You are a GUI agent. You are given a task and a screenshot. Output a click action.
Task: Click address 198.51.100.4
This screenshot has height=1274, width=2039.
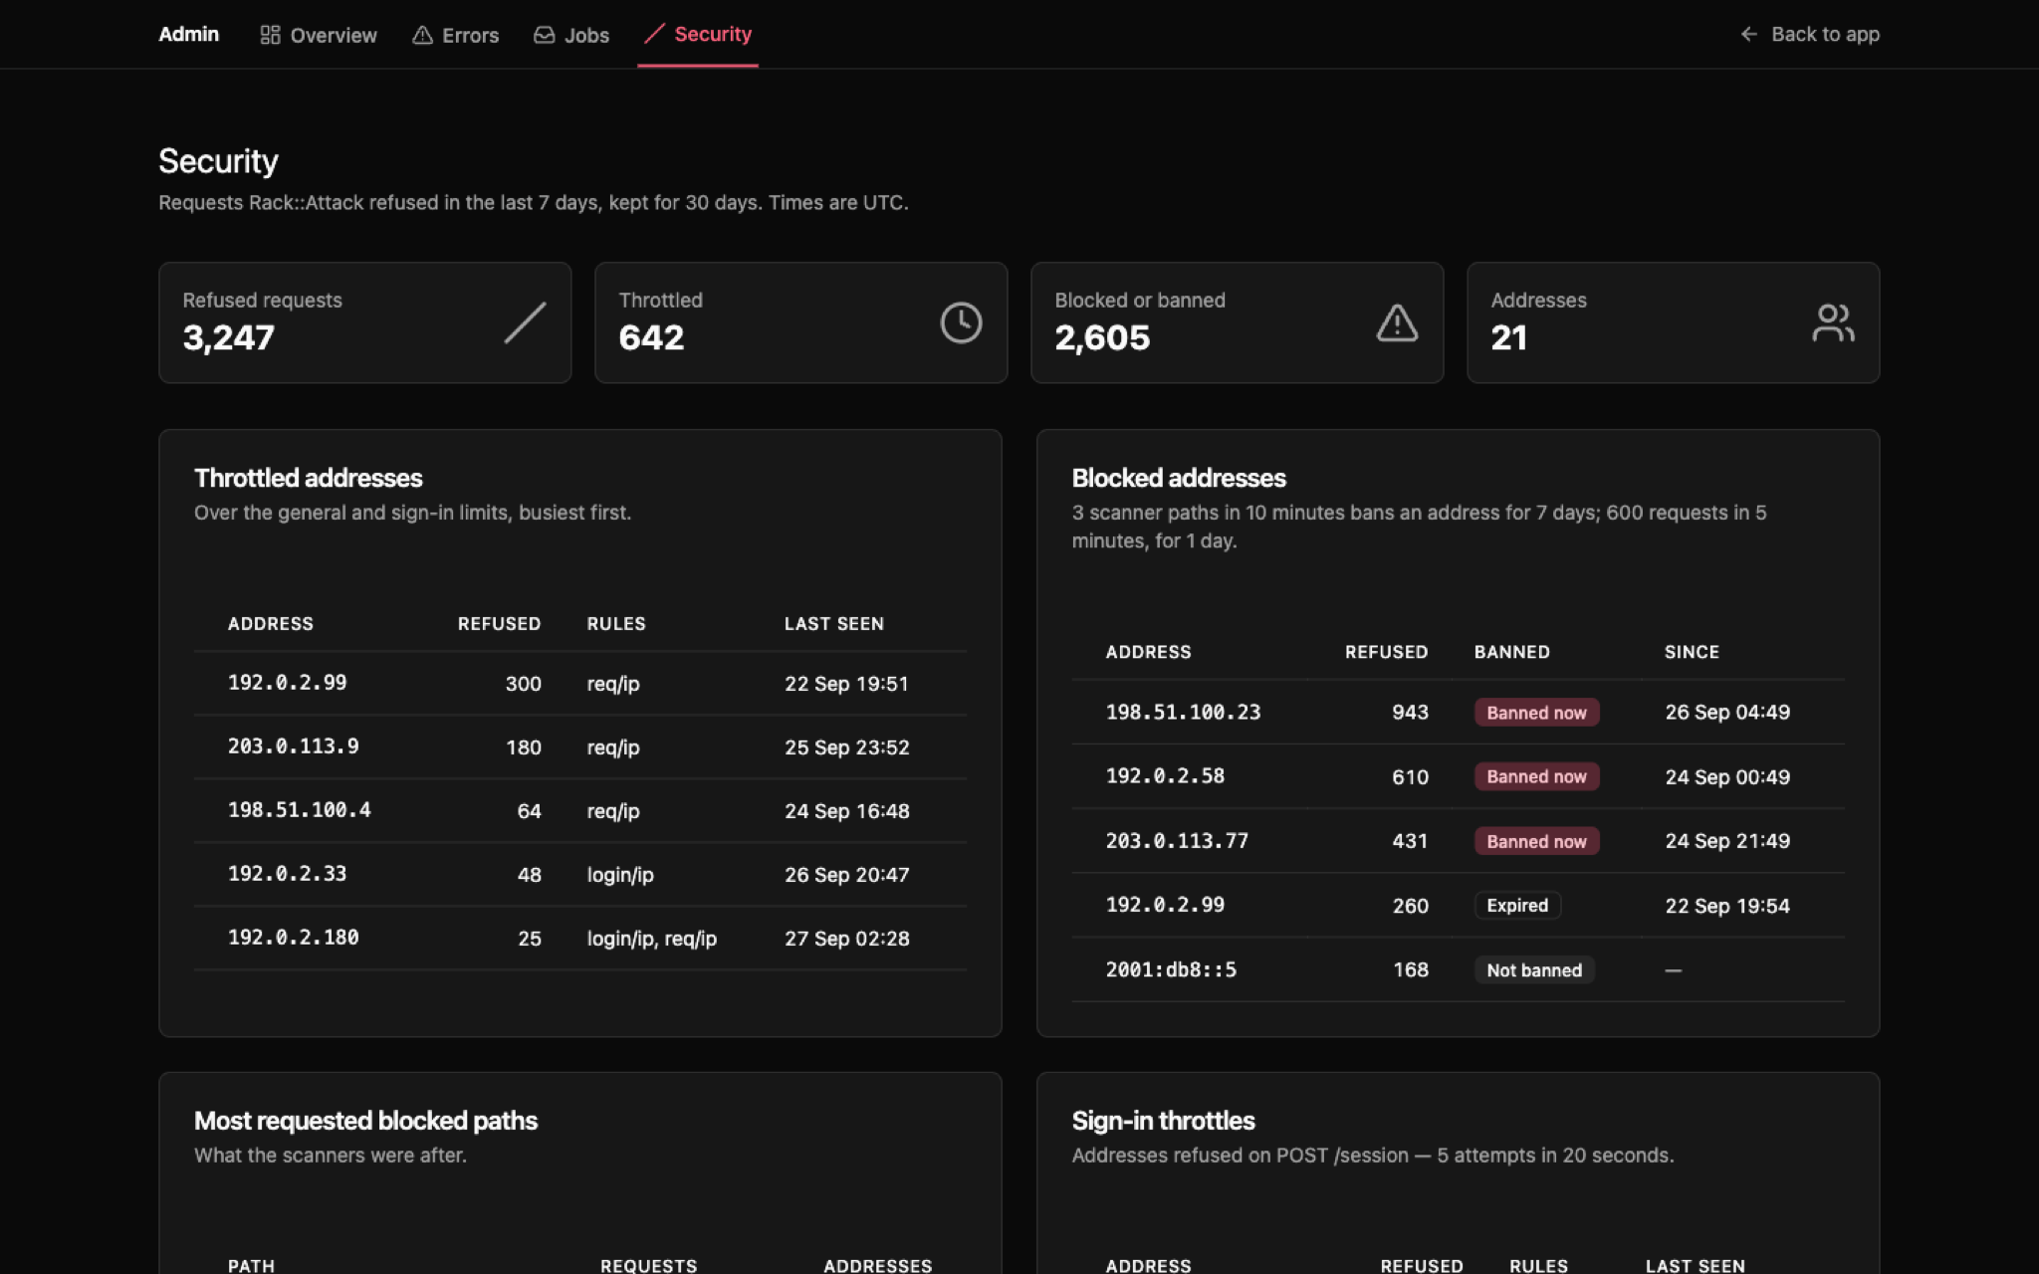click(x=299, y=810)
